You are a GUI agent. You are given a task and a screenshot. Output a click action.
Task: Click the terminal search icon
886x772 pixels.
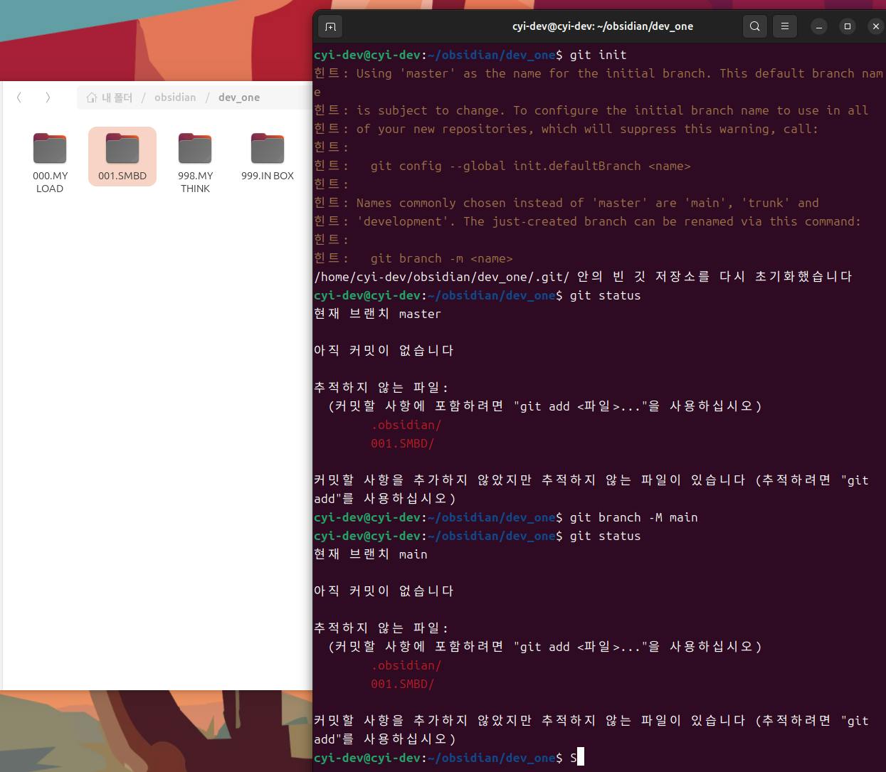(755, 26)
